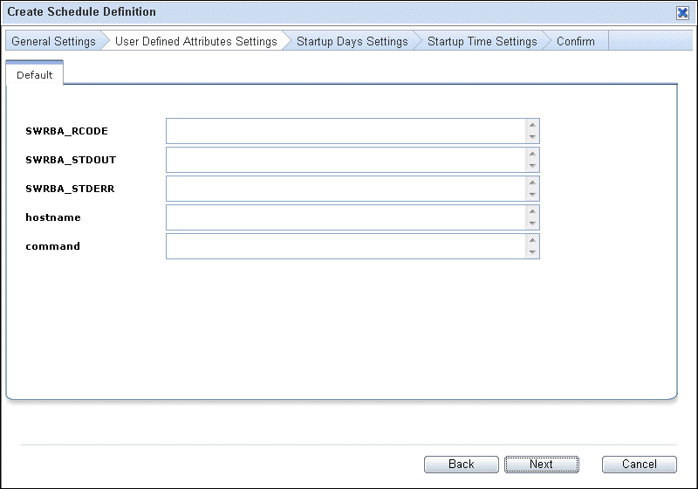Select the Default tab
Viewport: 698px width, 489px height.
34,74
